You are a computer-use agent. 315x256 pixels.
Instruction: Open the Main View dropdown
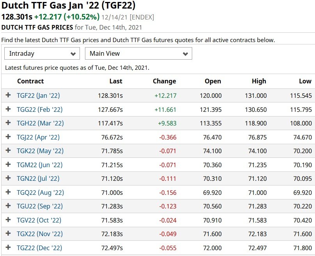[x=138, y=53]
